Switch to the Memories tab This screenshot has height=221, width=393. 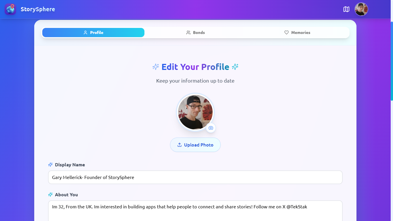(x=297, y=33)
